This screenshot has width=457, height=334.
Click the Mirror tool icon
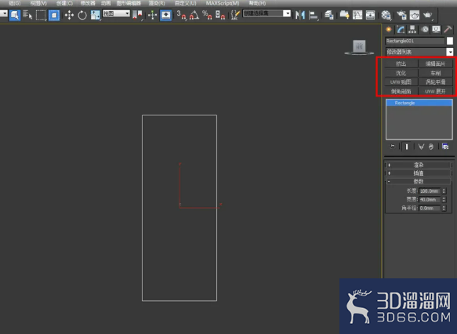coord(299,15)
